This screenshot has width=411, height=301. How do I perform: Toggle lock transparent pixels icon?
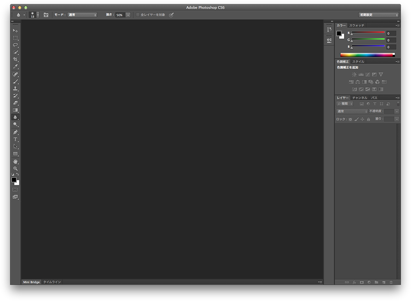tap(350, 119)
